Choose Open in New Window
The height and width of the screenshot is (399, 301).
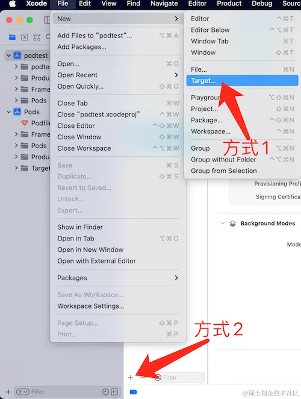tap(118, 250)
